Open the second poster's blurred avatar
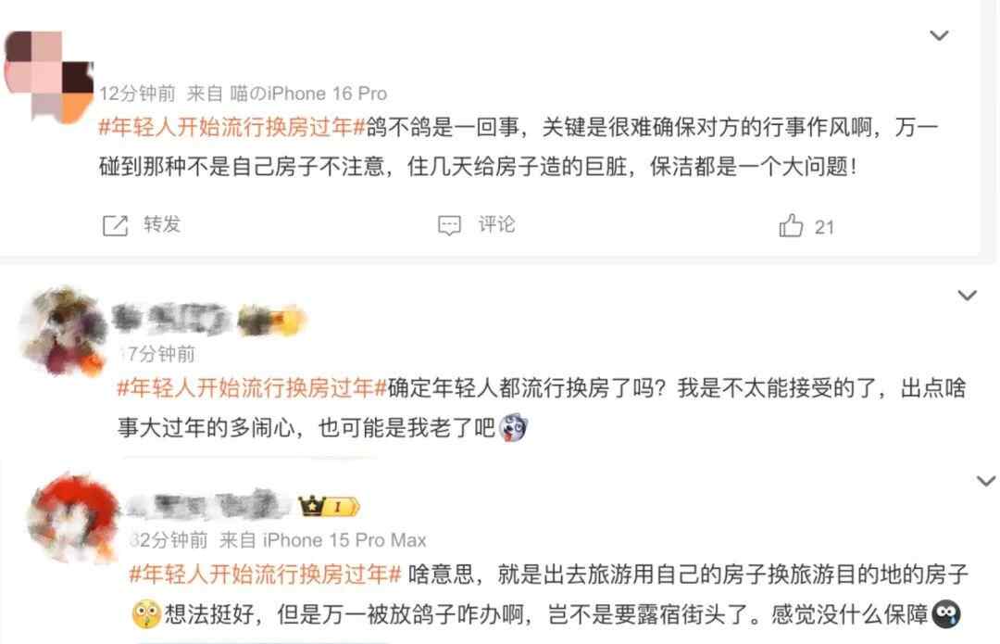The image size is (1000, 644). 64,332
